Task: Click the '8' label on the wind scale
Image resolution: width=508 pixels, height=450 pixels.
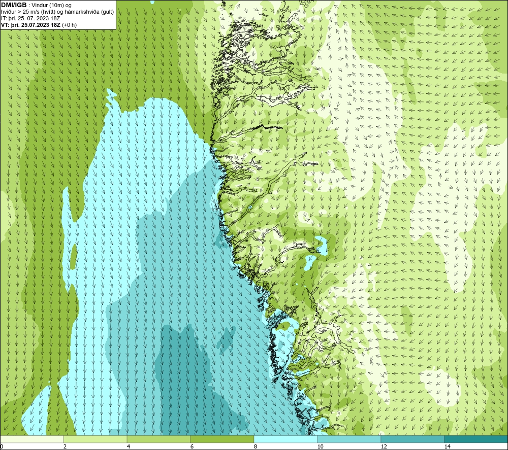Action: pos(256,447)
